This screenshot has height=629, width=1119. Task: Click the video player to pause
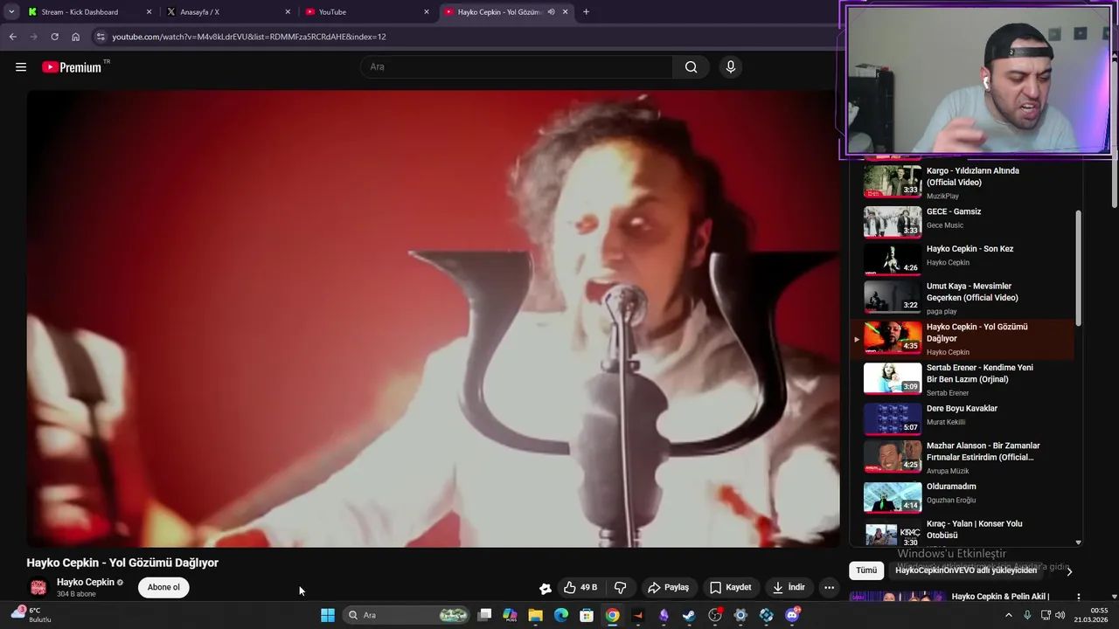433,318
